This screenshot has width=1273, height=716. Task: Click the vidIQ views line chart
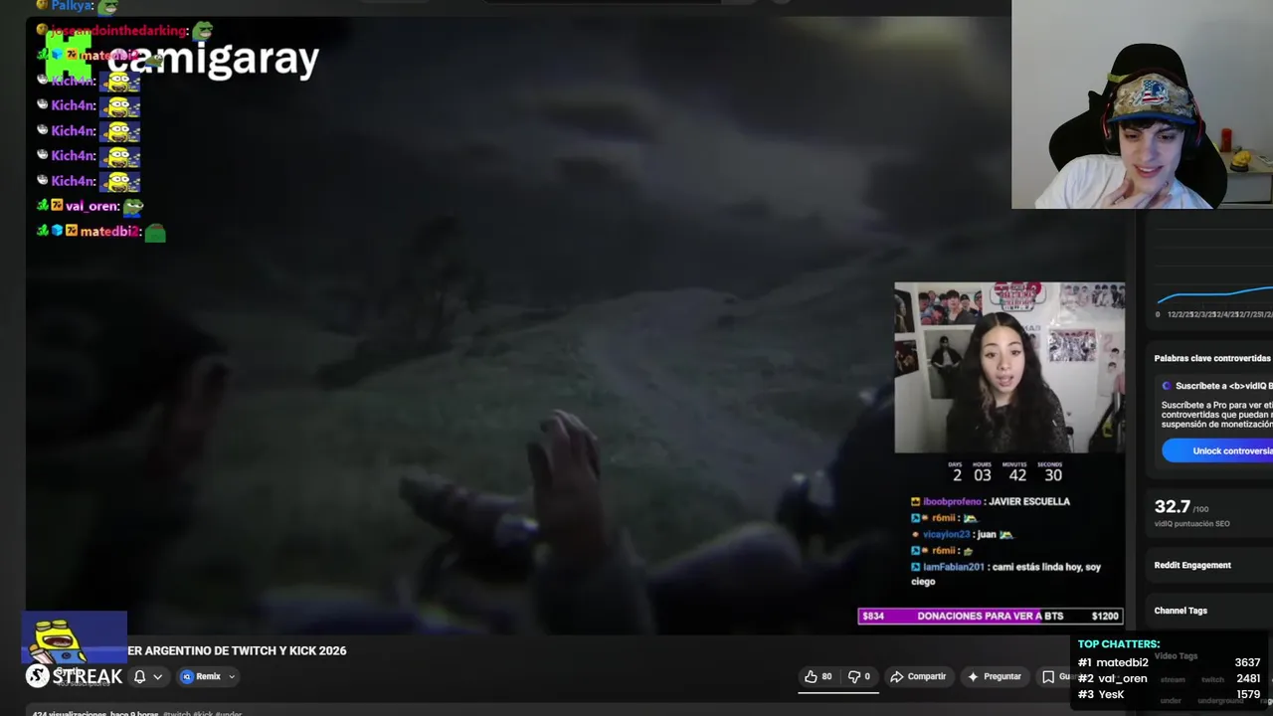(1213, 295)
